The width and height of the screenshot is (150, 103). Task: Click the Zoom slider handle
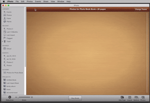(18, 97)
